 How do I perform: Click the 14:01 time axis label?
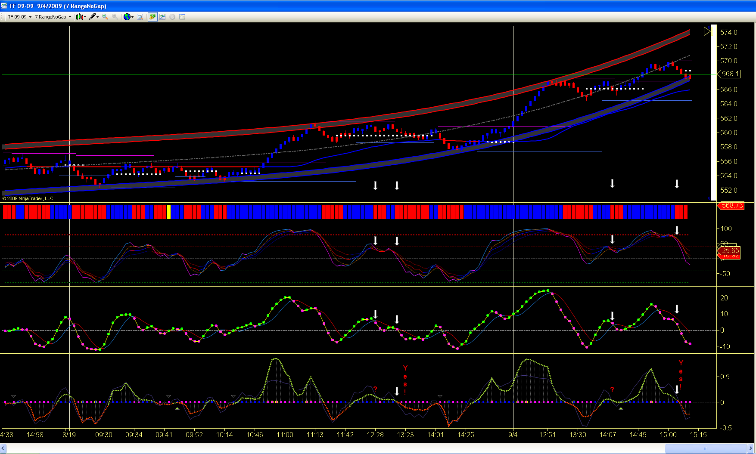click(436, 435)
